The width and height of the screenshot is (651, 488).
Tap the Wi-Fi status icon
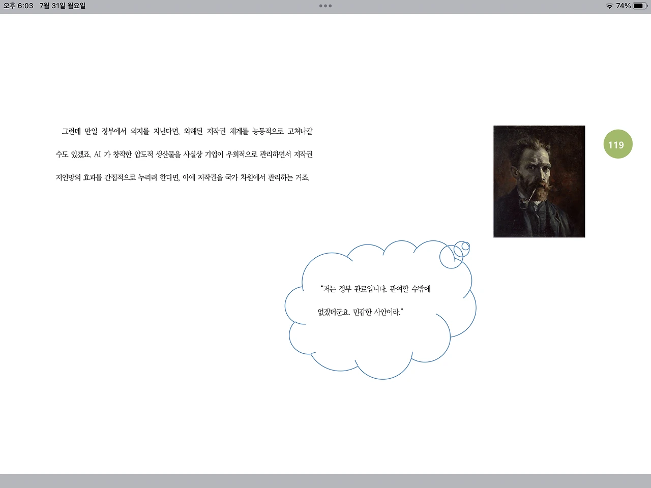pos(610,7)
